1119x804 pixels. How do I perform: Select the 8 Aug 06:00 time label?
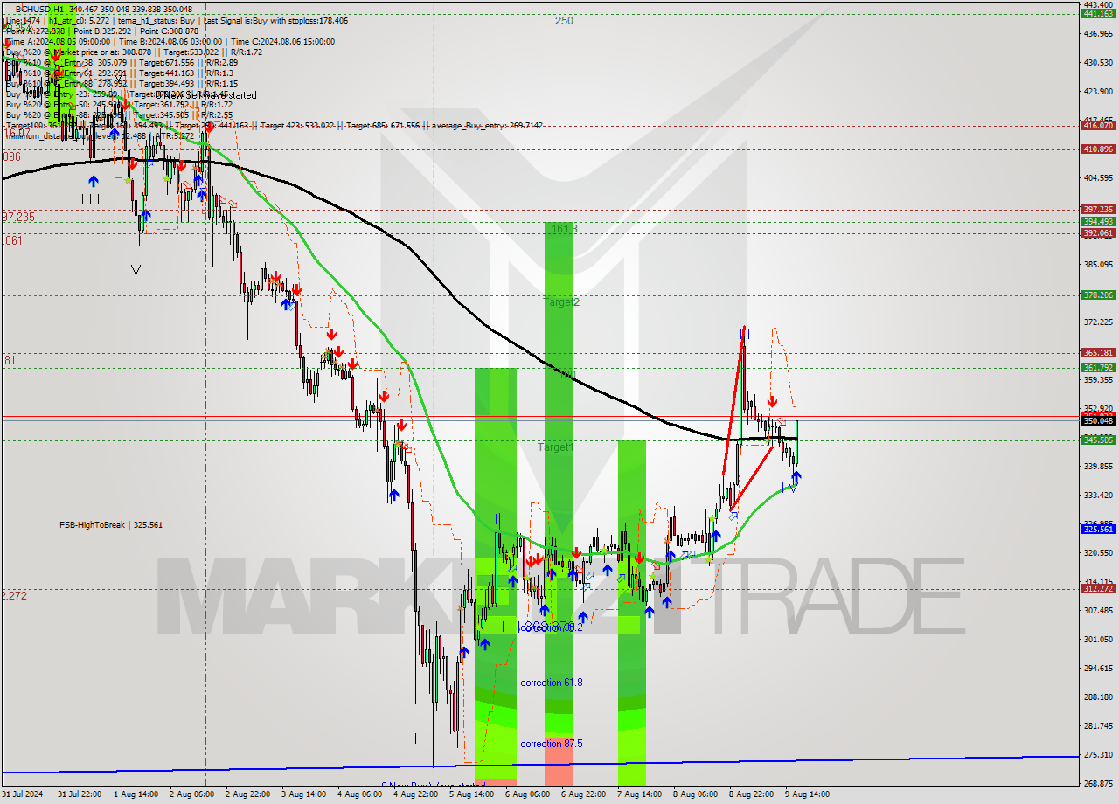[x=695, y=794]
